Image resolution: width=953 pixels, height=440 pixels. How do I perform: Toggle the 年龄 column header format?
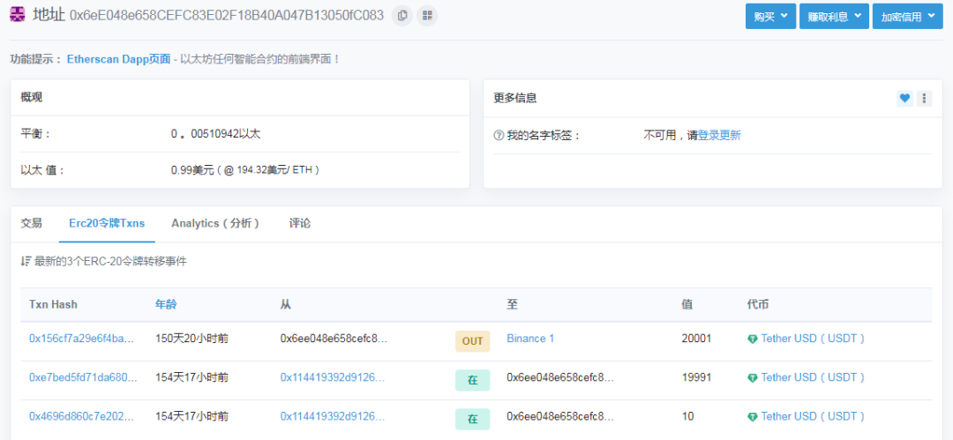click(x=166, y=304)
